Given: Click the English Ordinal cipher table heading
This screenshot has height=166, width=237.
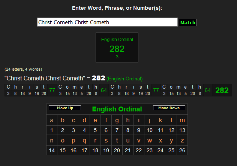Looking at the screenshot, I should tap(117, 109).
